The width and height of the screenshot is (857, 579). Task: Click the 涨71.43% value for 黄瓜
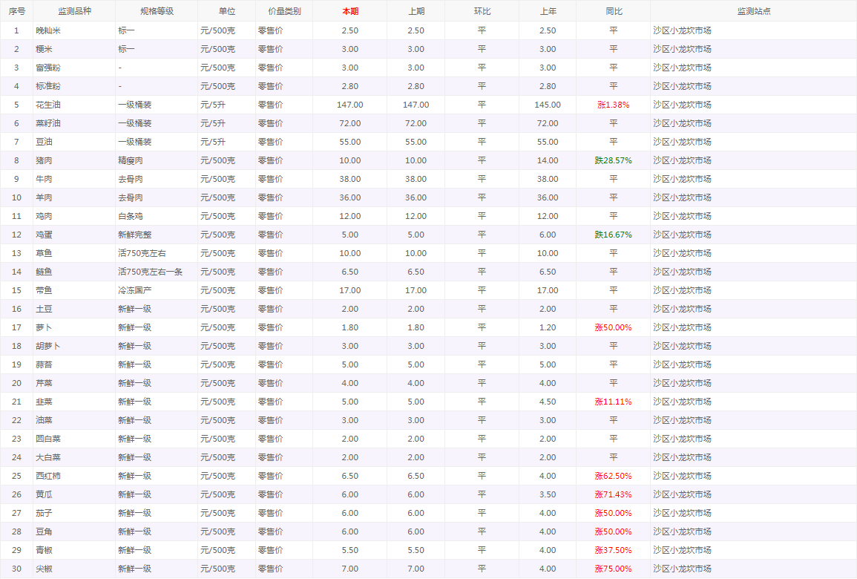[613, 494]
